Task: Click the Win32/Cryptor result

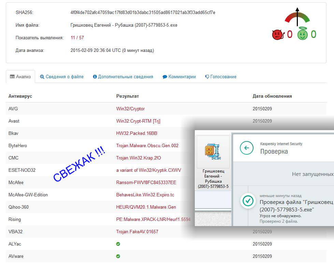Action: coord(130,109)
